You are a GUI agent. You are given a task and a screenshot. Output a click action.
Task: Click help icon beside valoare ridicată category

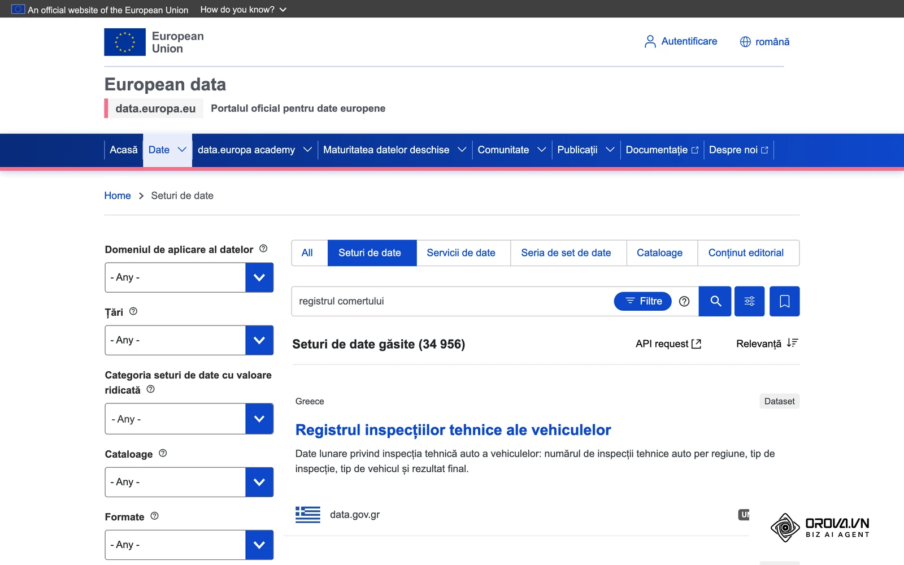(x=150, y=389)
